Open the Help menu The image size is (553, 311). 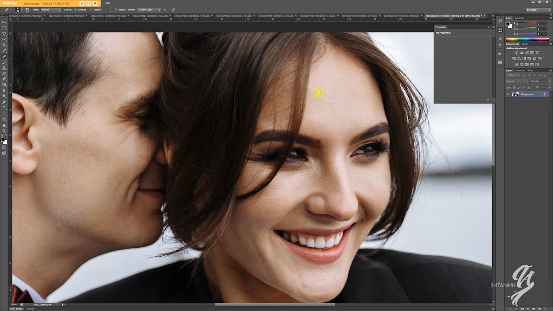[107, 3]
